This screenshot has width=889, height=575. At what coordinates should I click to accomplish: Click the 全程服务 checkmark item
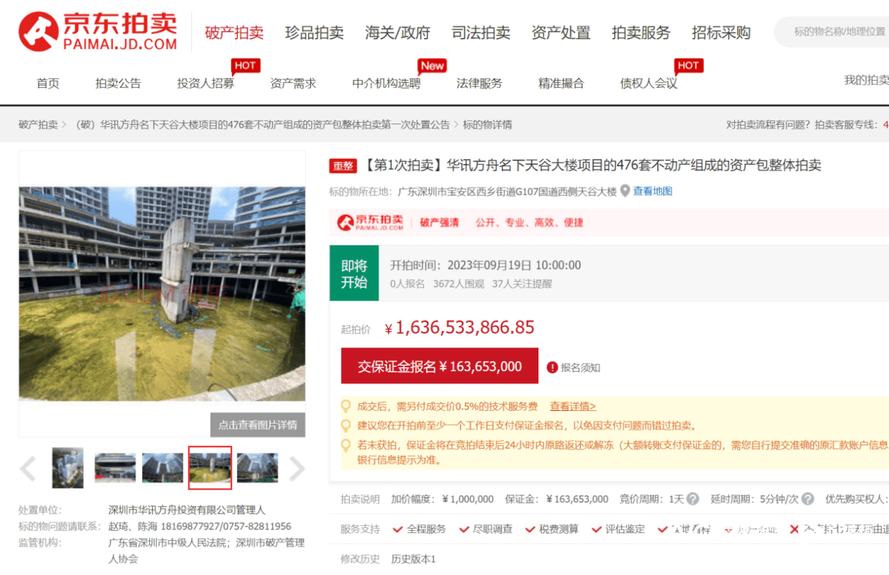419,529
